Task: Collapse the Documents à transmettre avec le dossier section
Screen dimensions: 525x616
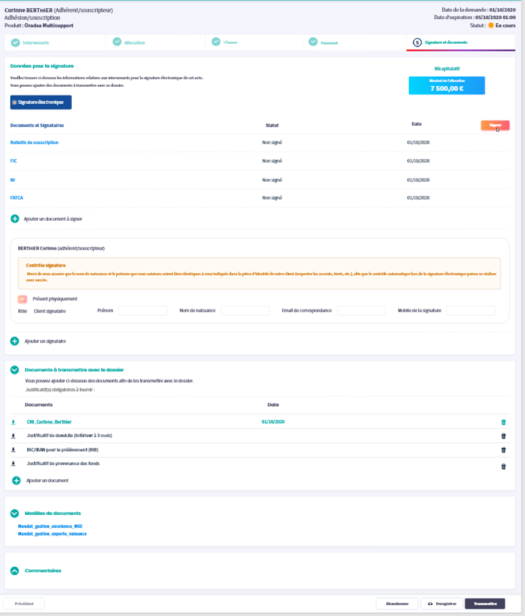Action: [x=14, y=370]
